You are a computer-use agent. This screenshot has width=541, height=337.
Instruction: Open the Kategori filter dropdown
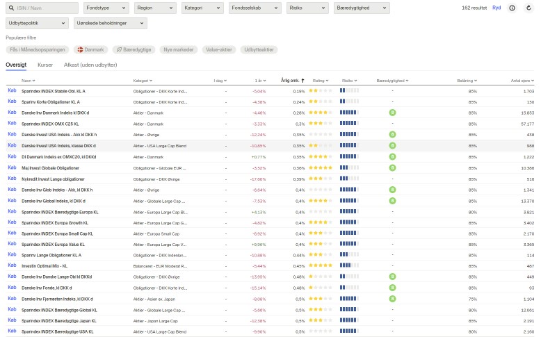click(202, 8)
